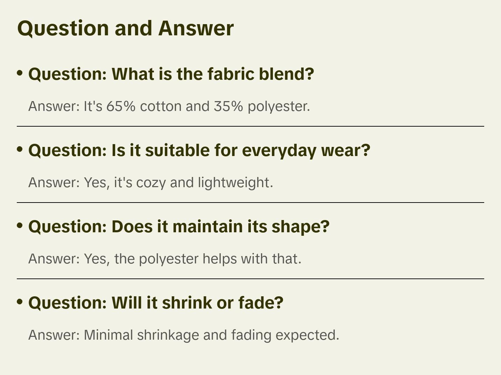
Task: Click the bullet beside the fabric blend question
Action: tap(20, 73)
